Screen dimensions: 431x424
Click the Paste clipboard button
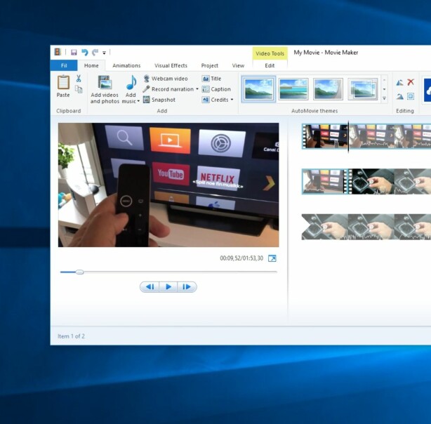63,86
